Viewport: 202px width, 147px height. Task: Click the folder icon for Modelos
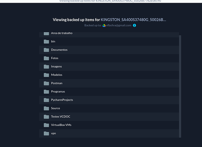coord(46,75)
